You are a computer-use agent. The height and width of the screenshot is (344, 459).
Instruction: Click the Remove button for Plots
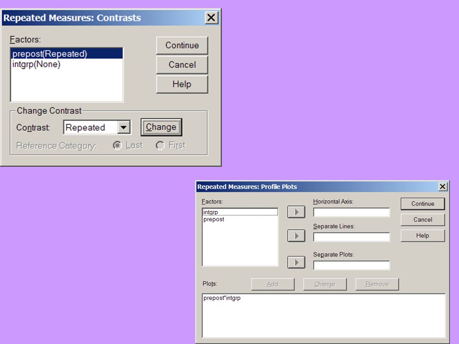[377, 284]
